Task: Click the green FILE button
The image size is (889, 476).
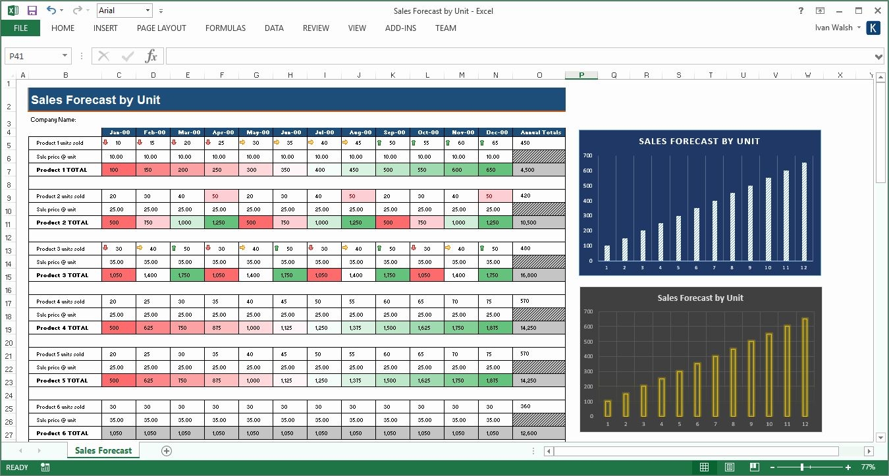Action: pyautogui.click(x=20, y=28)
